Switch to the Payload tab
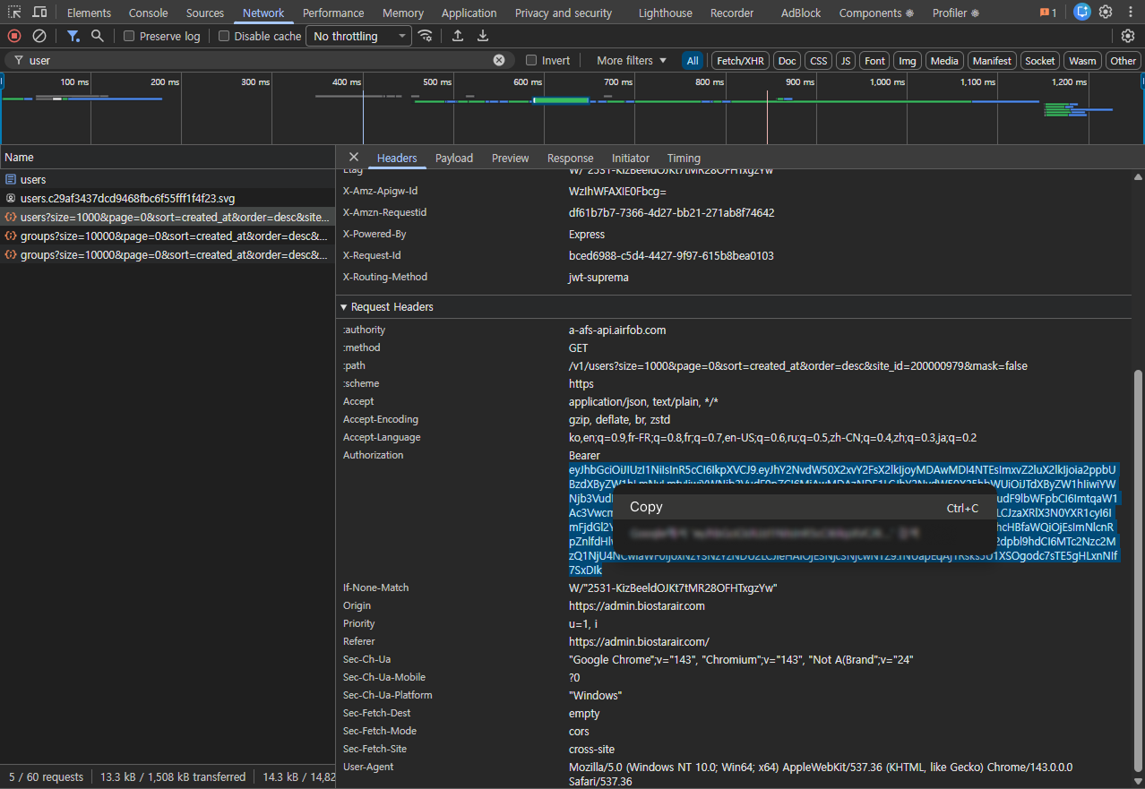This screenshot has width=1145, height=789. [453, 158]
